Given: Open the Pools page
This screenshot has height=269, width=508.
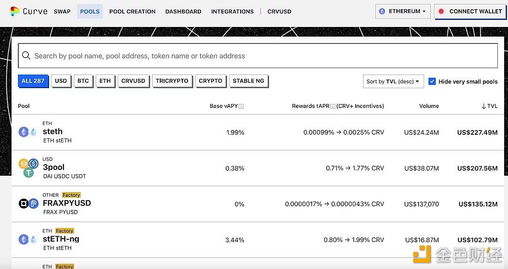Looking at the screenshot, I should click(x=90, y=12).
